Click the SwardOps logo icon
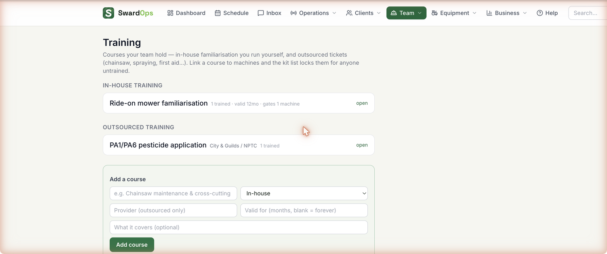 pyautogui.click(x=108, y=13)
